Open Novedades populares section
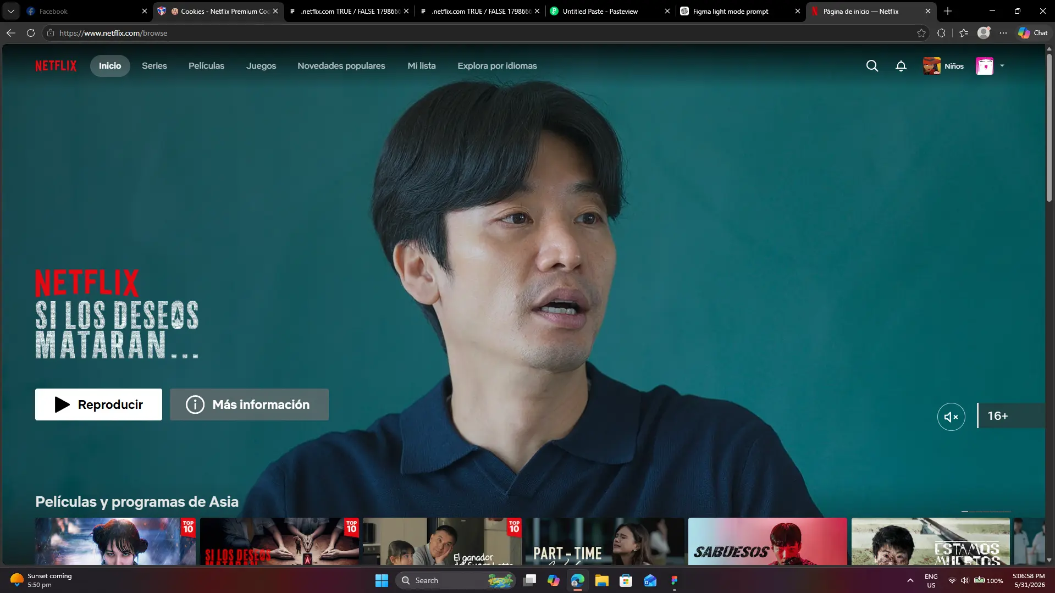Viewport: 1055px width, 593px height. [341, 66]
